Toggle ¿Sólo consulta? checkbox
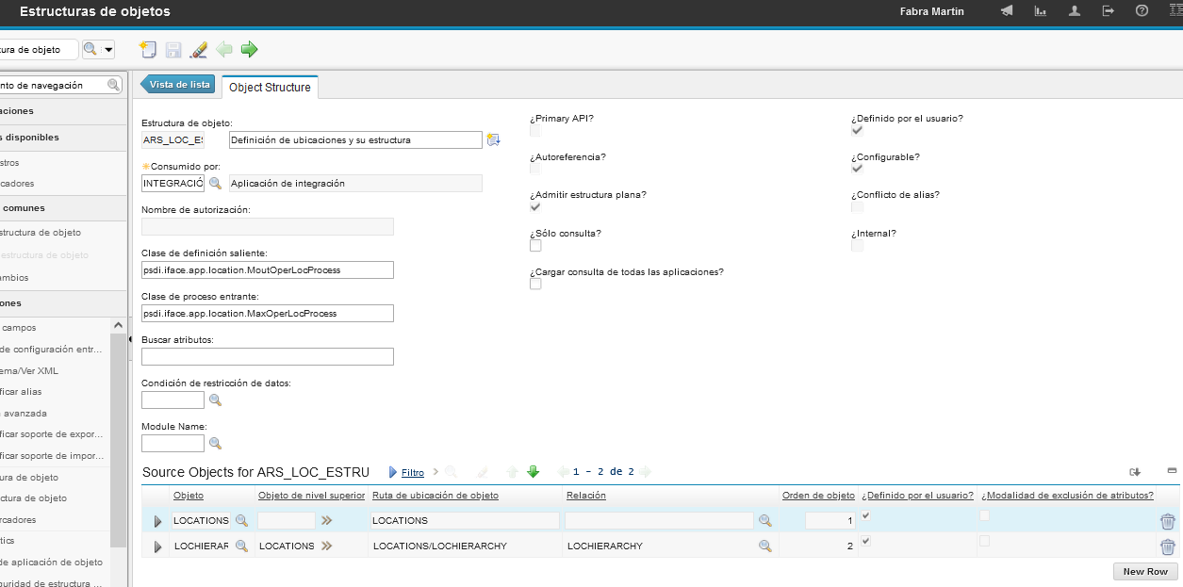The height and width of the screenshot is (587, 1183). 535,245
